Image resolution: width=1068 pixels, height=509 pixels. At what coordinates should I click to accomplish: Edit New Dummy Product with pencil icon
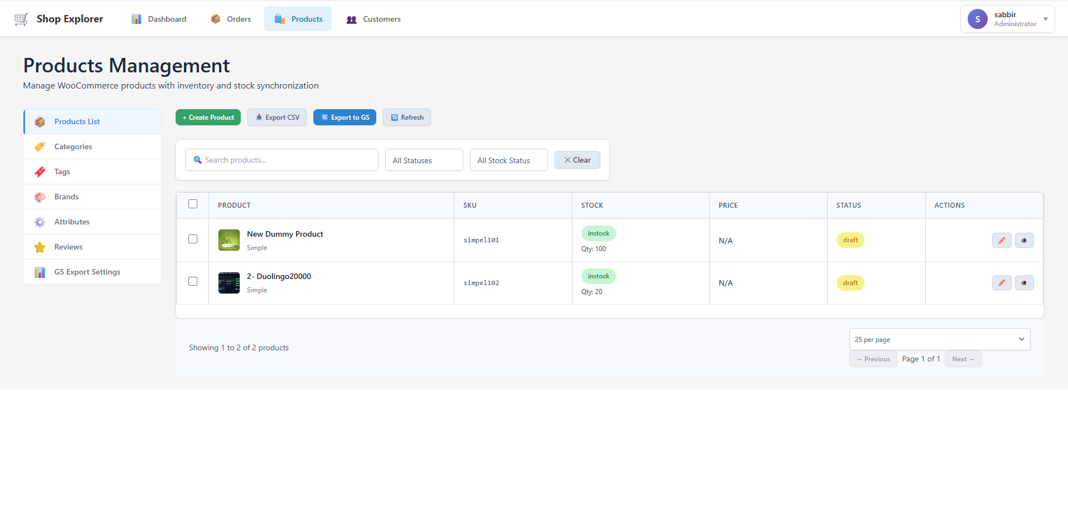point(1001,241)
